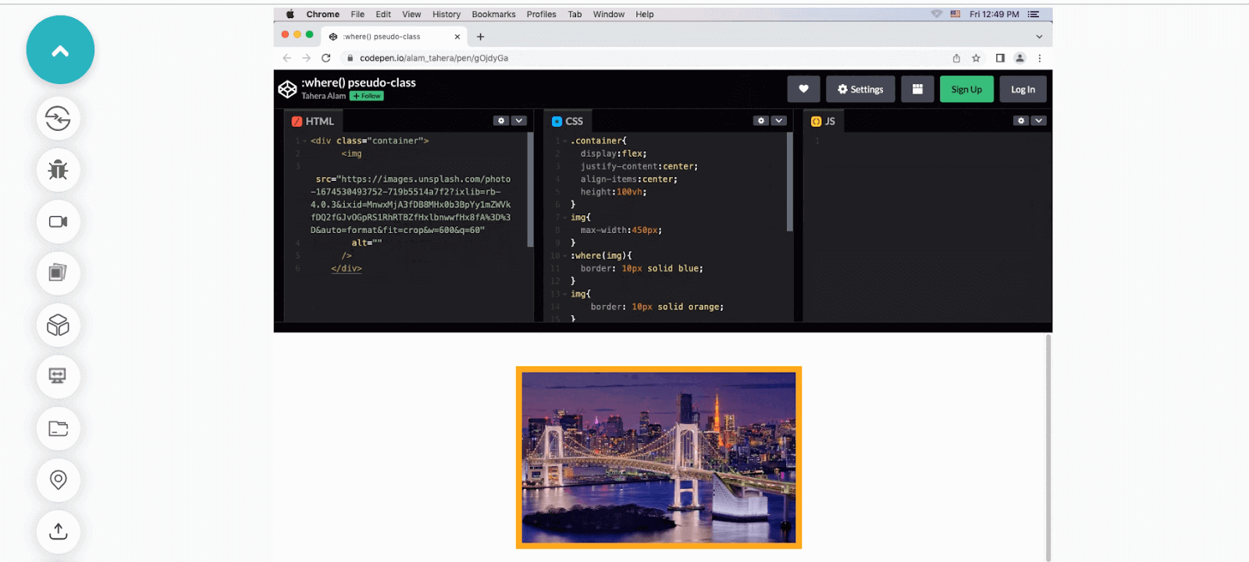Image resolution: width=1249 pixels, height=562 pixels.
Task: Open the monitor display icon in sidebar
Action: [x=58, y=376]
